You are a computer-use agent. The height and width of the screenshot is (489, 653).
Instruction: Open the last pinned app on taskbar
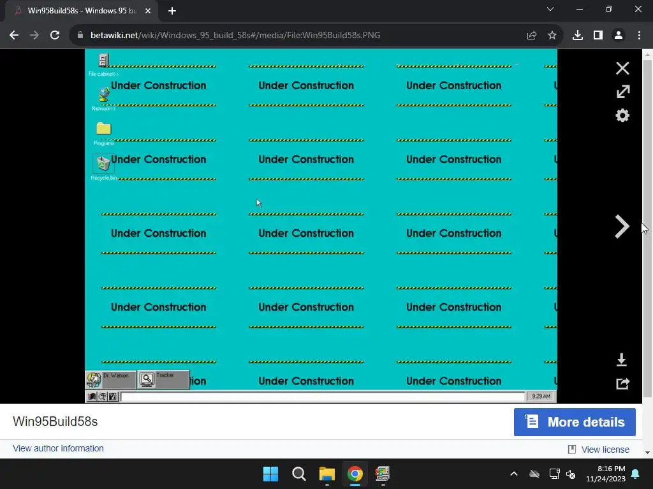[x=383, y=474]
